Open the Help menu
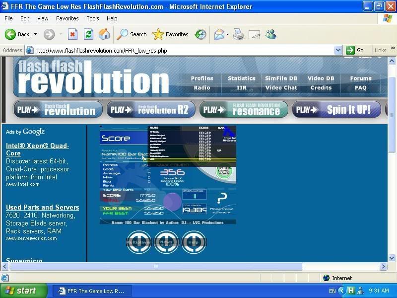Screen dimensions: 397x298 coord(112,18)
